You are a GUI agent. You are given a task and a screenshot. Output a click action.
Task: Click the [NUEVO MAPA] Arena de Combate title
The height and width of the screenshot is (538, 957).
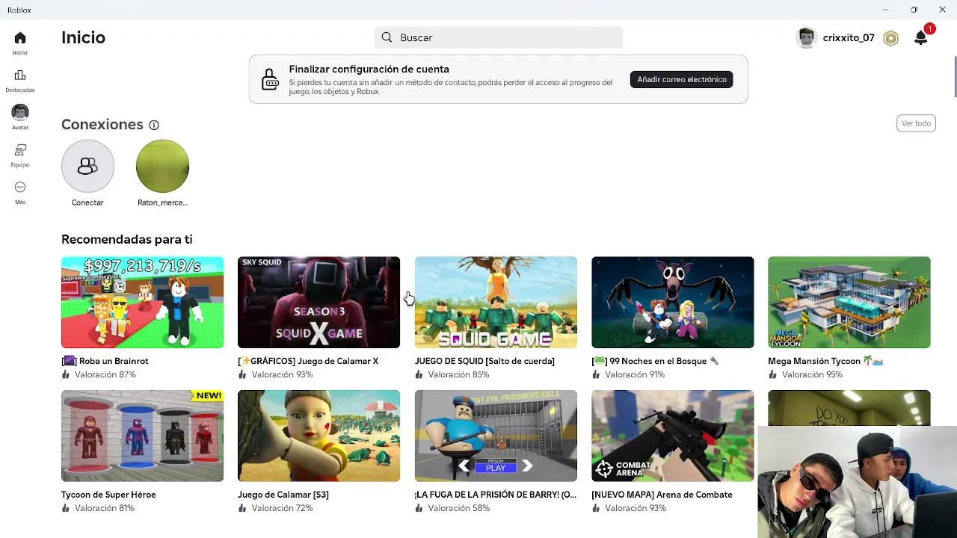point(662,495)
